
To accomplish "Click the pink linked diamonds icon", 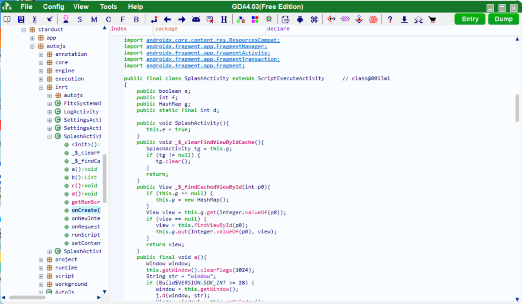I will coord(345,19).
